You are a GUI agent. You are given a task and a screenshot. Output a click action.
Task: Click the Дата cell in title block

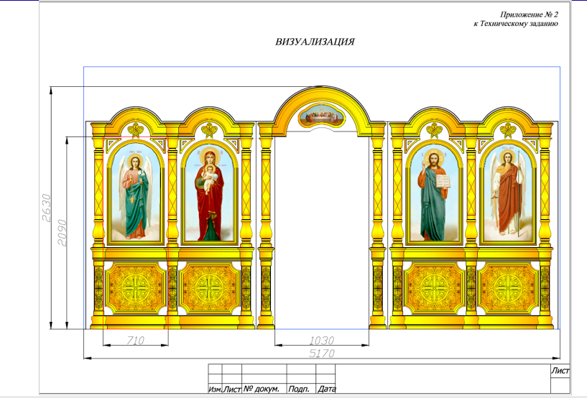tap(326, 389)
